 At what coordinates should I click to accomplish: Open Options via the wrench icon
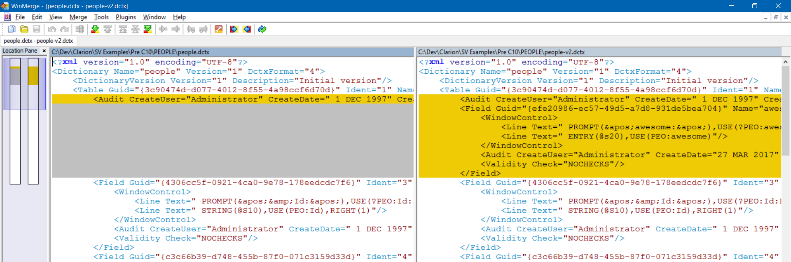(219, 29)
